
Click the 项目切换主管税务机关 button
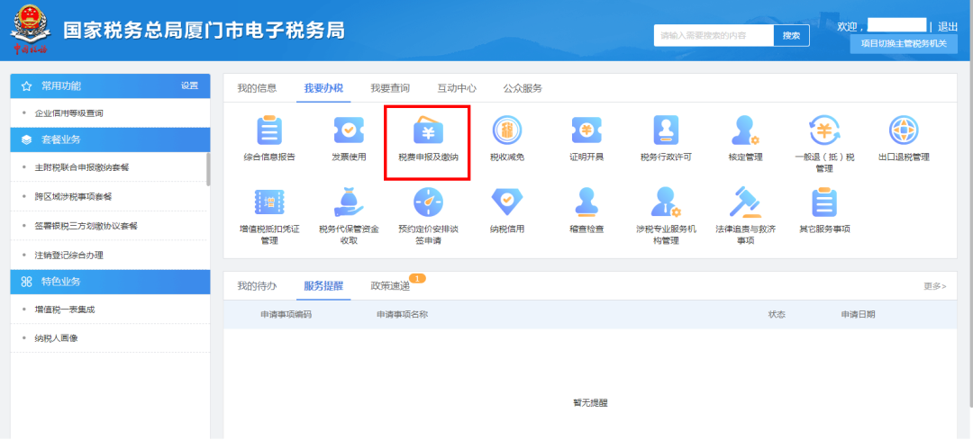click(904, 43)
